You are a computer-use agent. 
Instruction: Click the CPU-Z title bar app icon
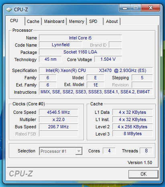tap(9, 10)
